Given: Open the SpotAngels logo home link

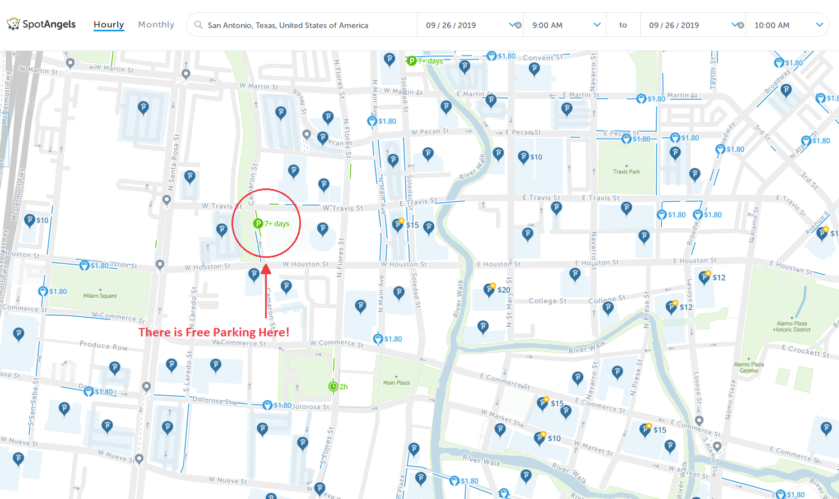Looking at the screenshot, I should coord(41,24).
